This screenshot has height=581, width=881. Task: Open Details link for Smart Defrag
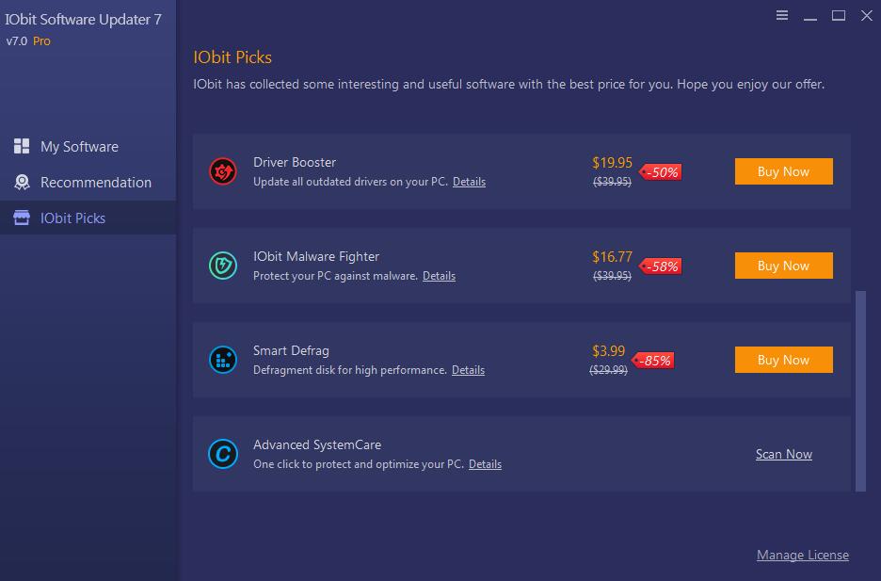tap(468, 370)
